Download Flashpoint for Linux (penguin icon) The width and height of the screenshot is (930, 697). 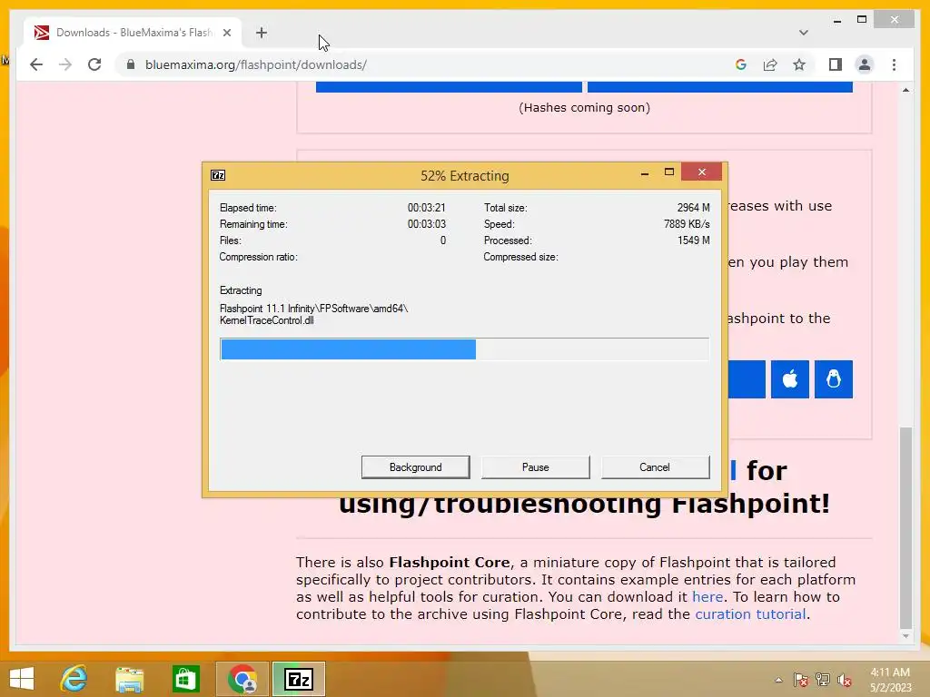click(x=834, y=378)
